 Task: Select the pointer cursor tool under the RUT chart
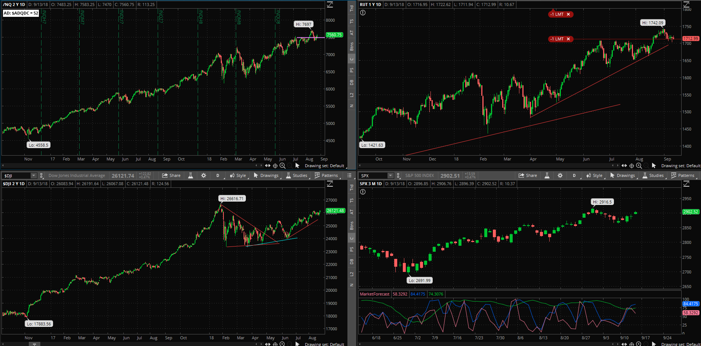tap(654, 165)
